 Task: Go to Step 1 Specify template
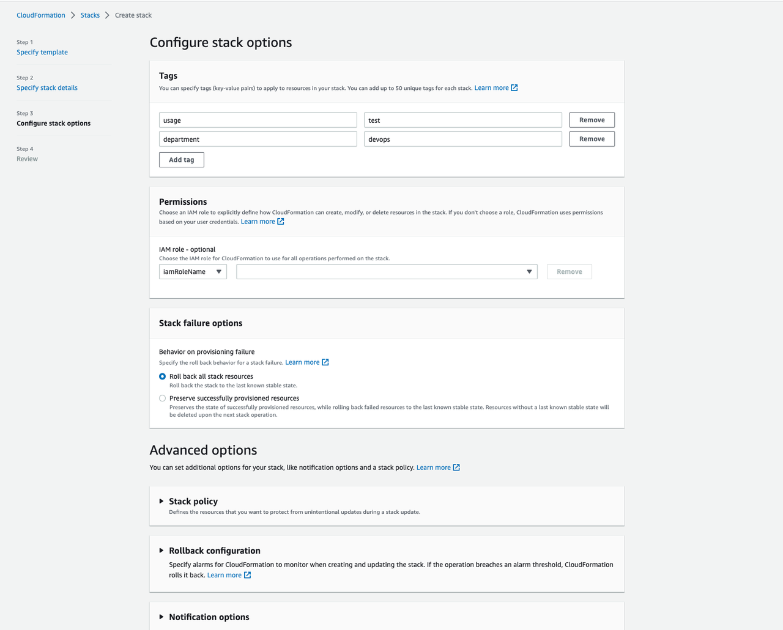42,53
